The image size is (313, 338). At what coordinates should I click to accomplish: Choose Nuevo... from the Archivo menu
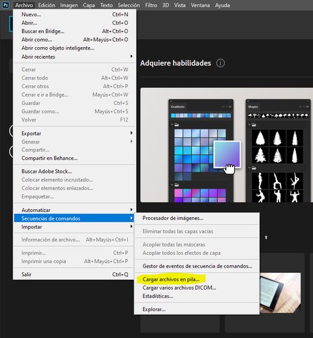(74, 14)
